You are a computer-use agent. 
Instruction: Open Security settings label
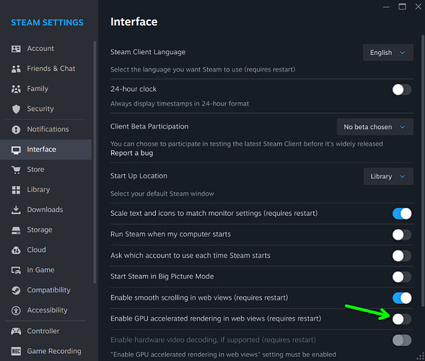pyautogui.click(x=40, y=109)
